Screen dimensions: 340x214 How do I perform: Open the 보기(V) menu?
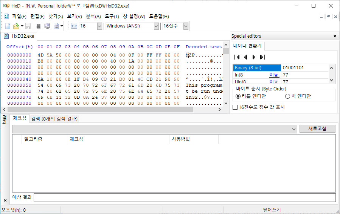[x=75, y=17]
